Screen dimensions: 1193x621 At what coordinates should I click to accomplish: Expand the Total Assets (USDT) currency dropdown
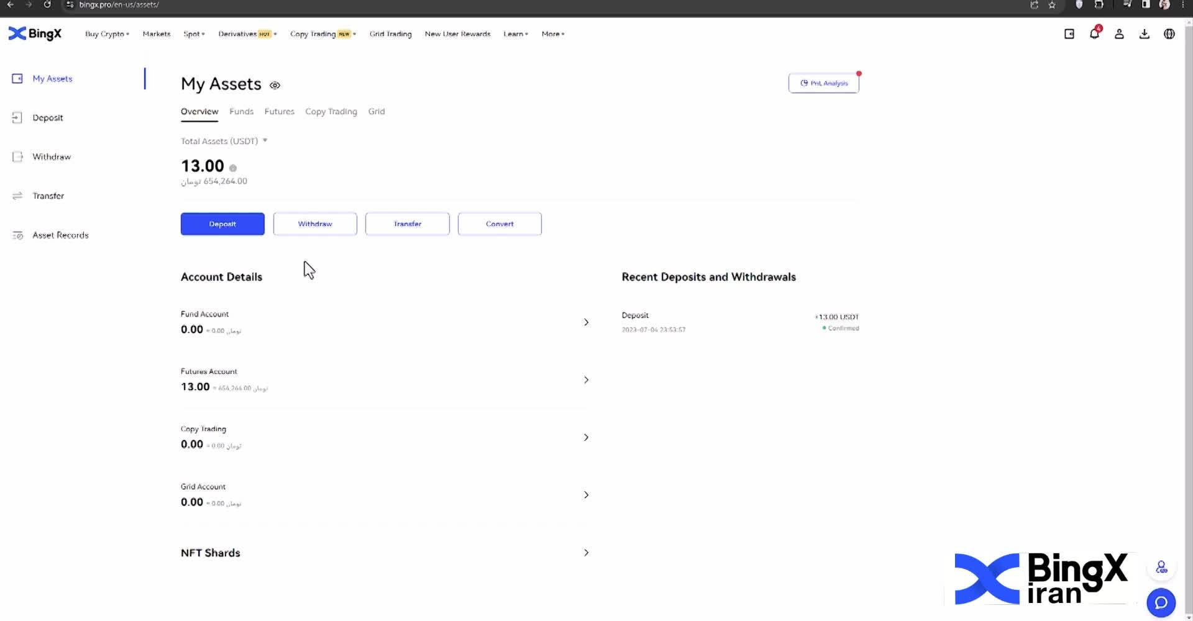(x=265, y=140)
